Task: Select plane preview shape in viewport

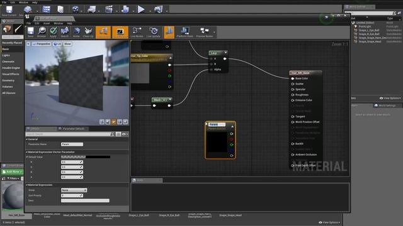Action: click(x=114, y=122)
